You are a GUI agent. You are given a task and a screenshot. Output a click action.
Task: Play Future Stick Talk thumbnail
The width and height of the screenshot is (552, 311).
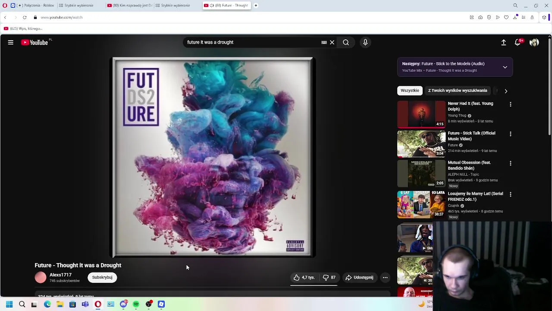click(x=421, y=144)
